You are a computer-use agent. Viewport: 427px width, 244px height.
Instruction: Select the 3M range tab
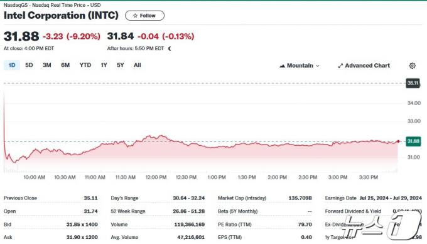pos(47,65)
